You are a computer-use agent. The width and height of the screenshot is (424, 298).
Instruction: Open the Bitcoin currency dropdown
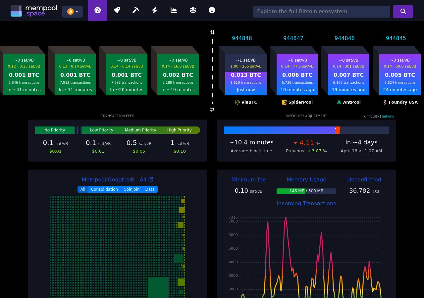[x=73, y=12]
